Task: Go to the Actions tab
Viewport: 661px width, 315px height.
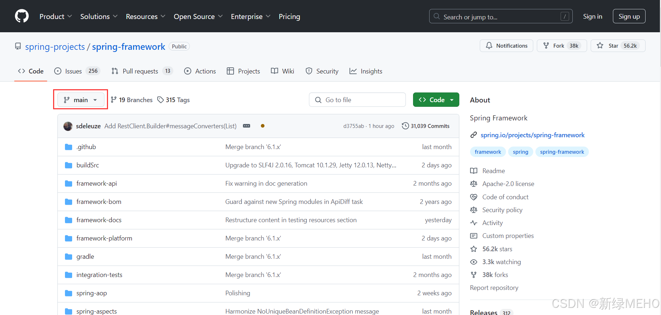Action: (x=200, y=71)
